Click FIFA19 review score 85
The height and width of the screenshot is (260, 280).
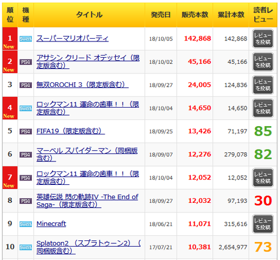point(263,131)
